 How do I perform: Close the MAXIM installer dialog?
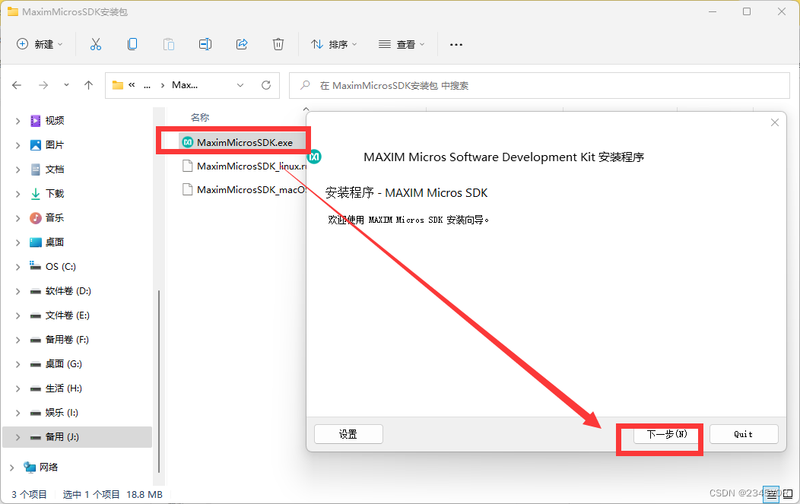point(774,122)
